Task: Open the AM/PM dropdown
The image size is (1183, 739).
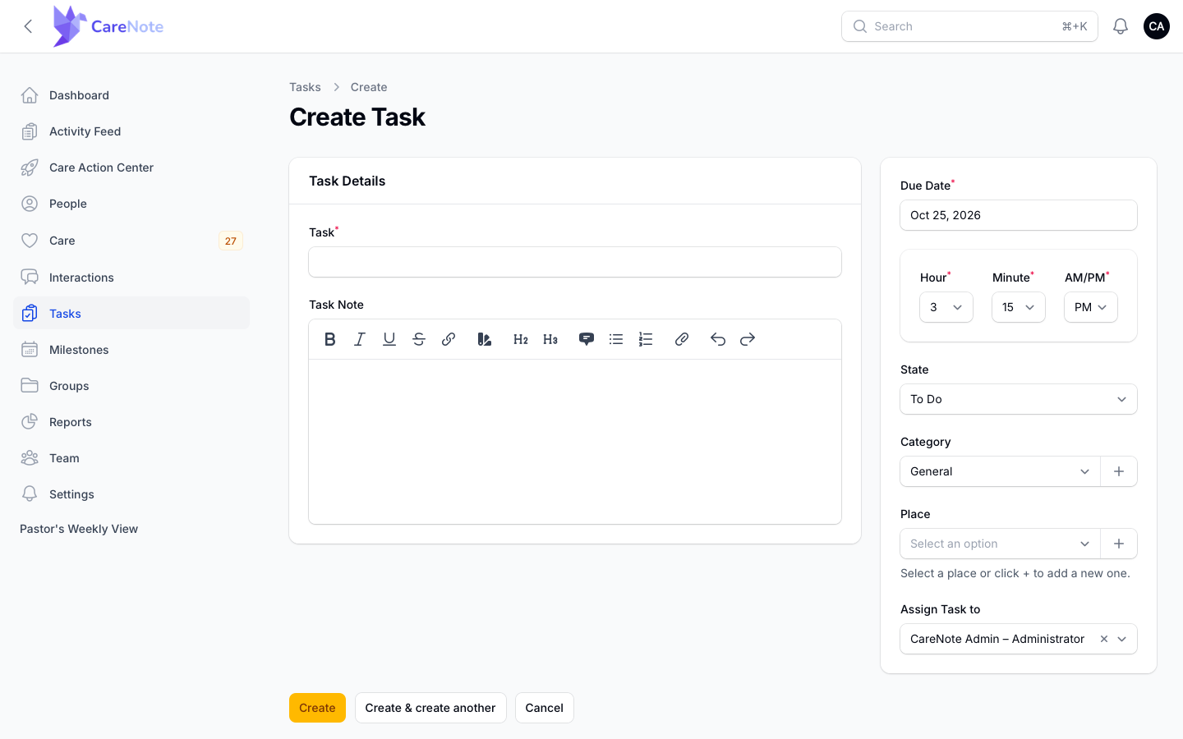Action: [1091, 307]
